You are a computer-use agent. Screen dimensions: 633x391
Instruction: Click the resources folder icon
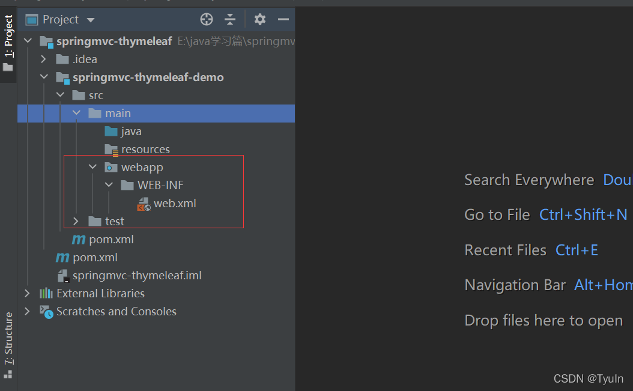[111, 150]
